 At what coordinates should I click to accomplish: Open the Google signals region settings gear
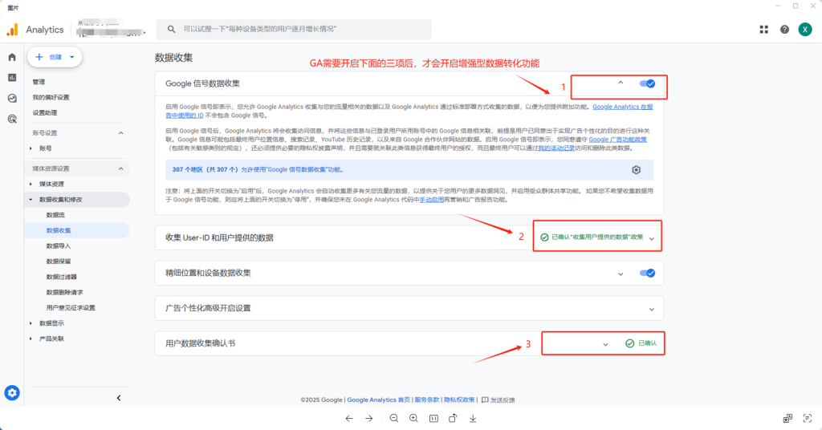tap(636, 170)
